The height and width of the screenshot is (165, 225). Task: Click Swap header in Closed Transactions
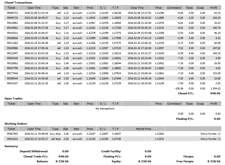pyautogui.click(x=200, y=8)
